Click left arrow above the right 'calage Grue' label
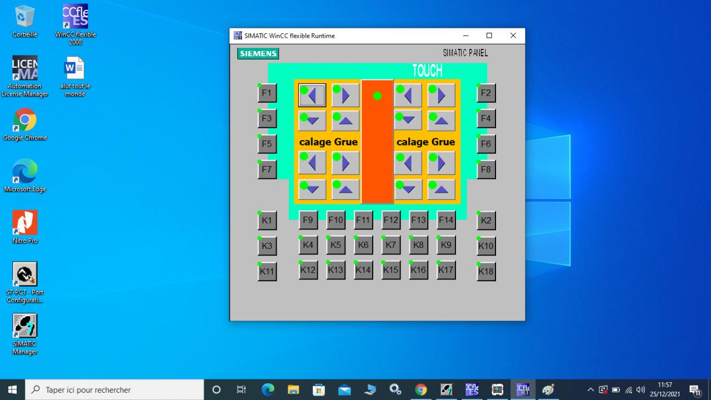The image size is (711, 400). pos(408,96)
